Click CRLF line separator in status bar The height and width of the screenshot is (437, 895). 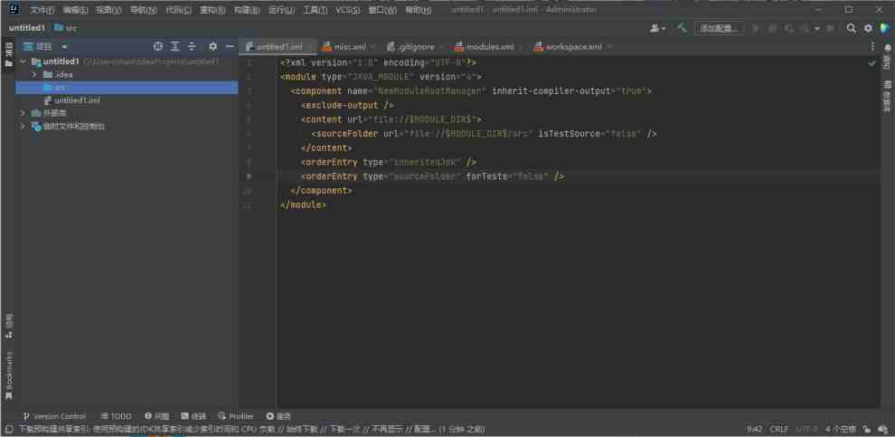pos(779,429)
